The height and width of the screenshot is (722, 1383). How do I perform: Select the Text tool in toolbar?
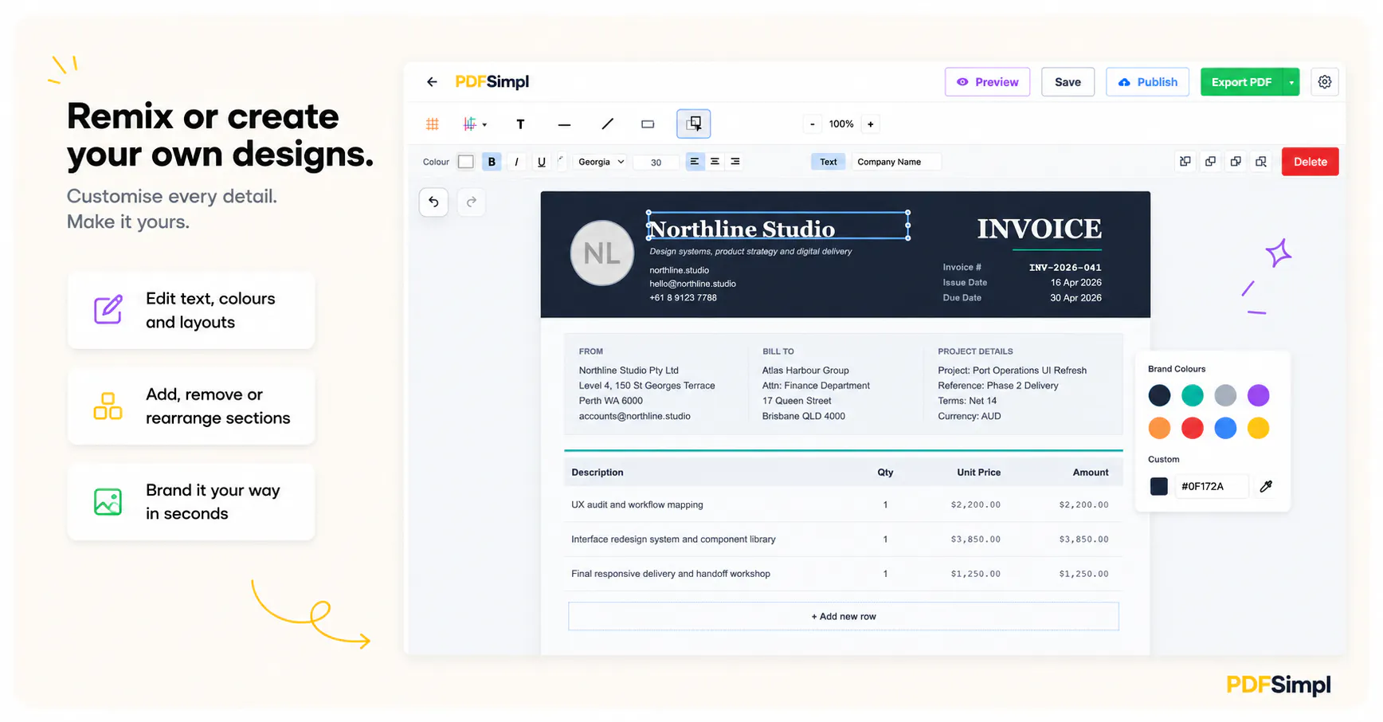(x=520, y=124)
